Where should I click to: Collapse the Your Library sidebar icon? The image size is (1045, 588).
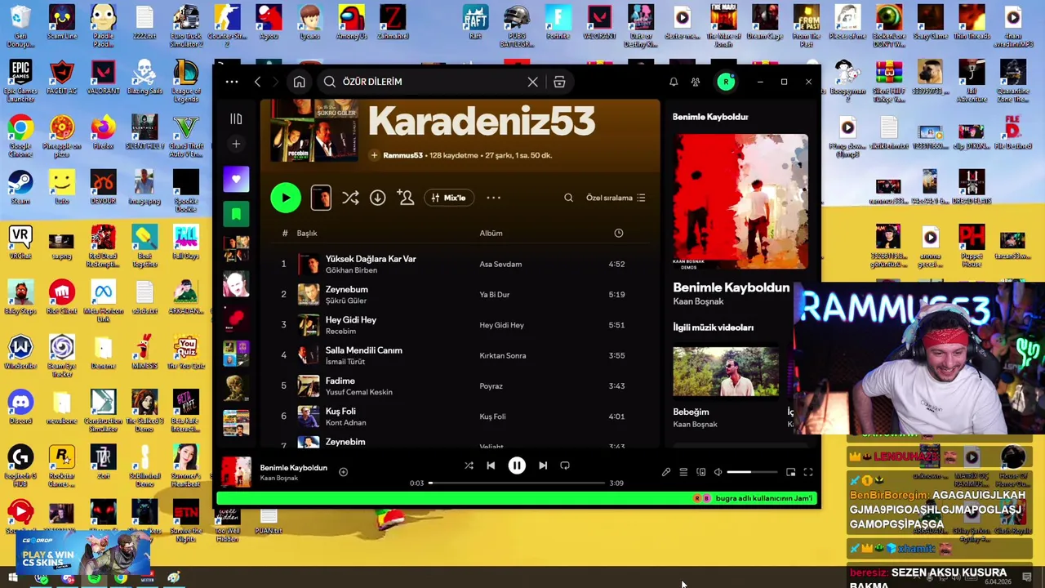click(x=236, y=119)
